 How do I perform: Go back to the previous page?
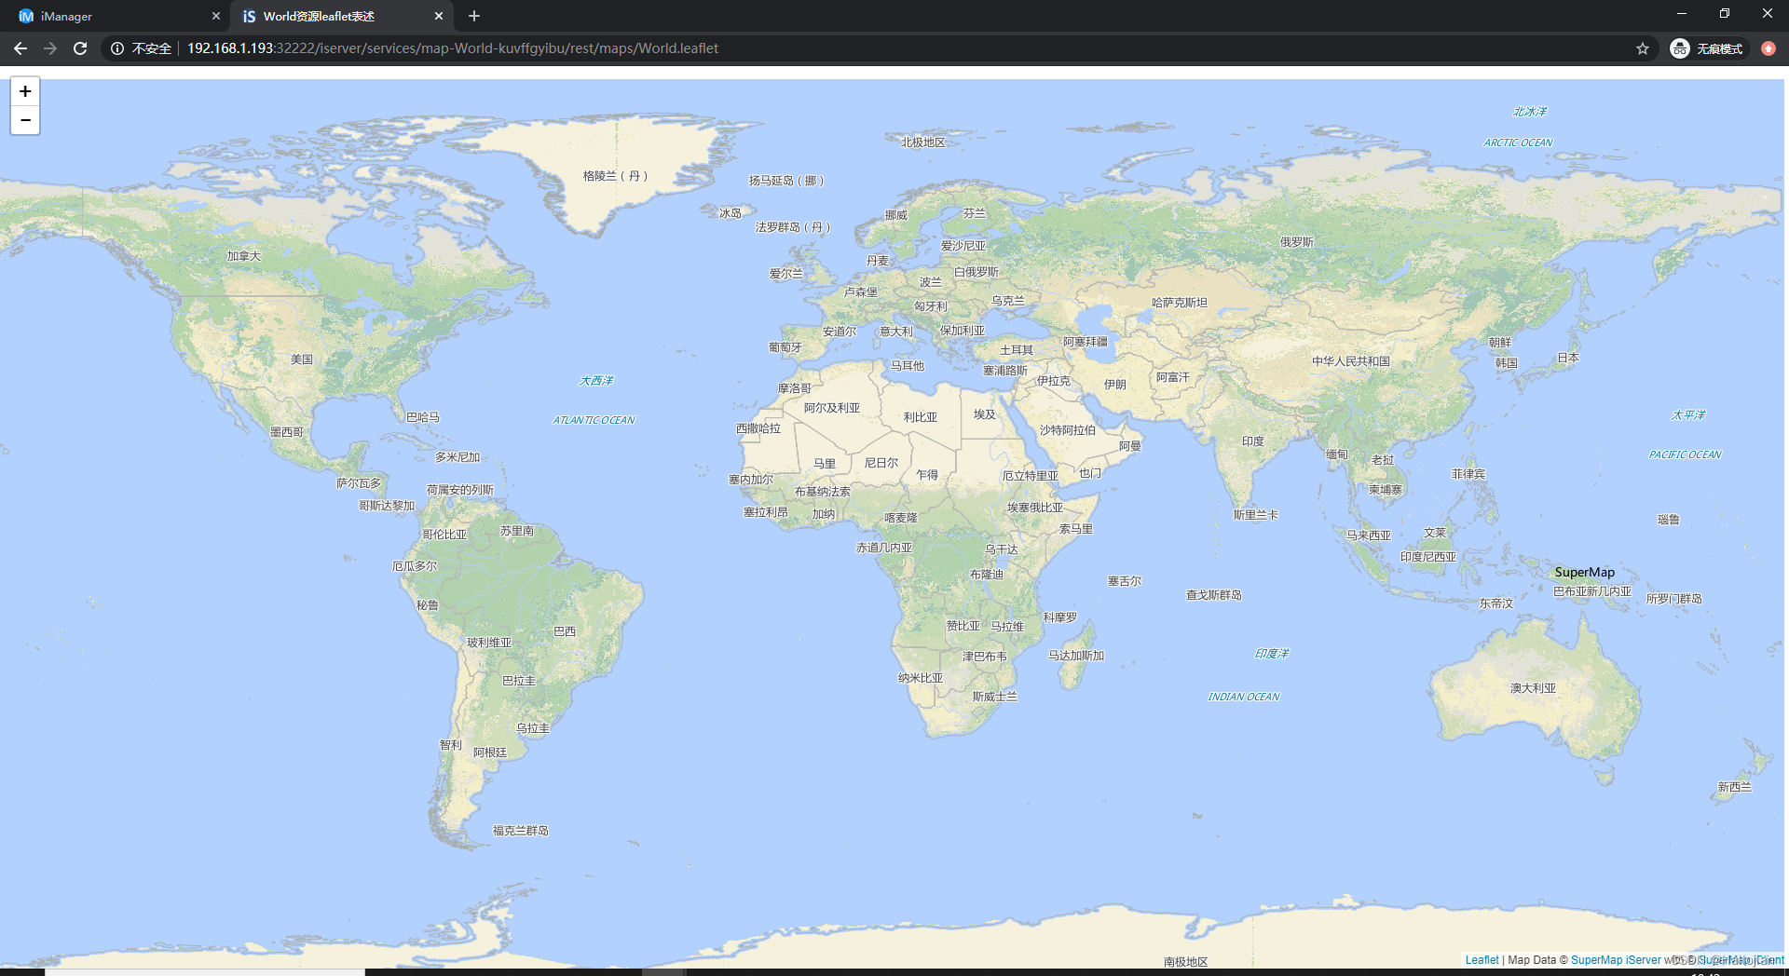click(20, 48)
